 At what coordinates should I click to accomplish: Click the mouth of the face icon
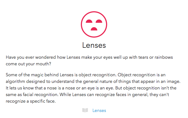[94, 29]
